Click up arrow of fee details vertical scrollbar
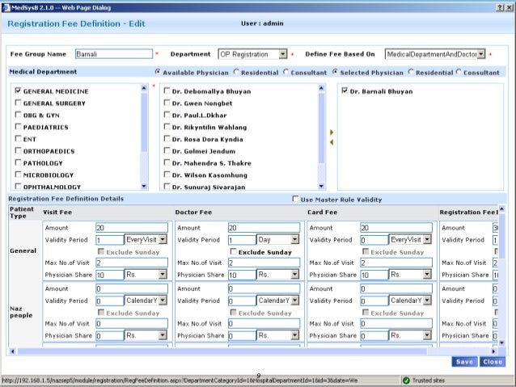This screenshot has height=387, width=516. click(501, 208)
